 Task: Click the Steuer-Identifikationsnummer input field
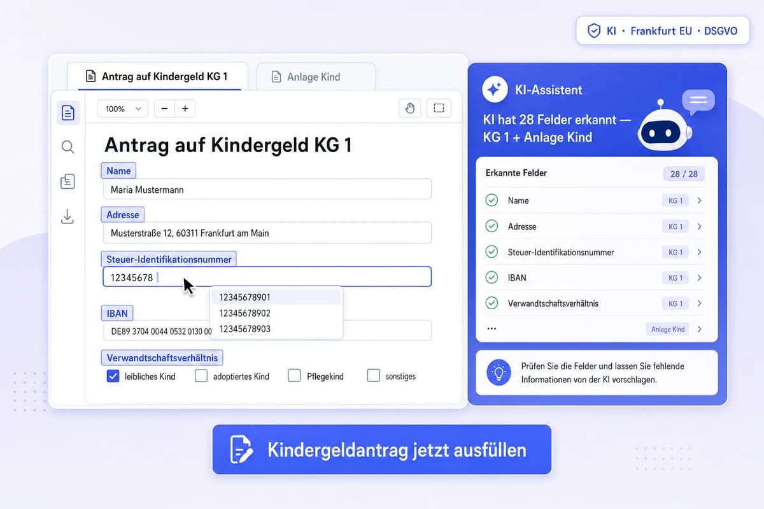267,277
